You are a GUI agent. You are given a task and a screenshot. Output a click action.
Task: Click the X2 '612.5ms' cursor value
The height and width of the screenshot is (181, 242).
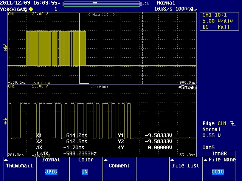[x=77, y=141]
